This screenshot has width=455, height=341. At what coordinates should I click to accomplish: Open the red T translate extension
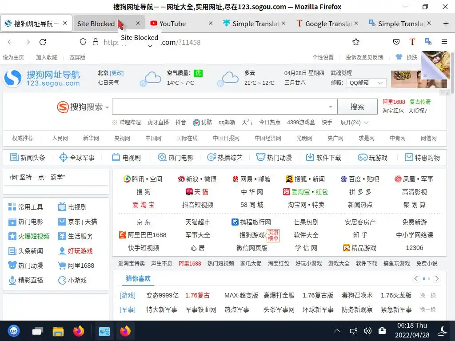click(x=412, y=42)
